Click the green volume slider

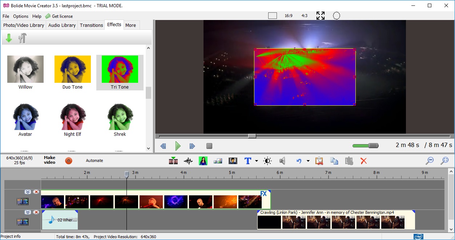pos(365,146)
